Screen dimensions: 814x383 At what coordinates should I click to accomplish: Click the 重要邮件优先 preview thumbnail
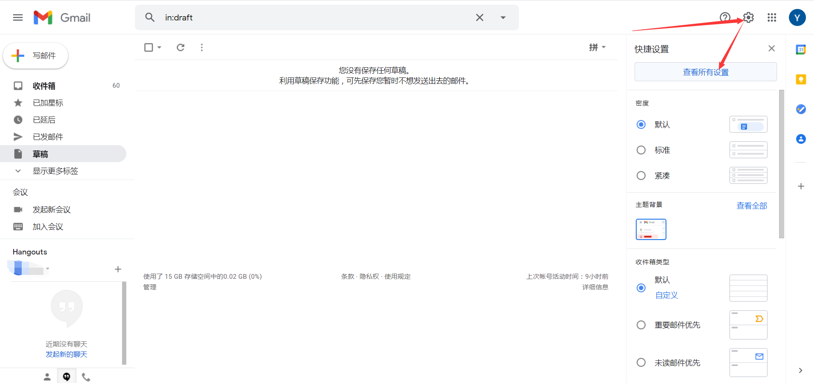pyautogui.click(x=748, y=325)
